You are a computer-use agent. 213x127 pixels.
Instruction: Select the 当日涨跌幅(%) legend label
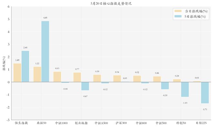(196, 11)
